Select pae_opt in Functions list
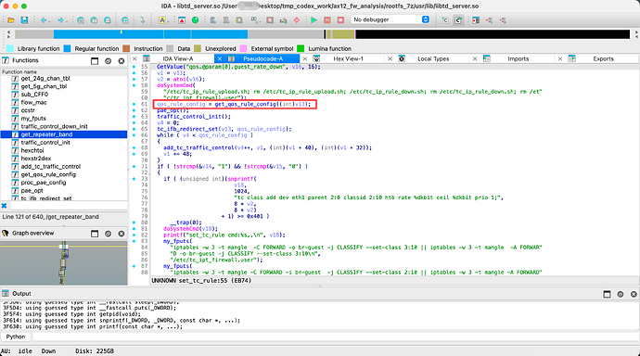This screenshot has width=640, height=356. coord(32,190)
